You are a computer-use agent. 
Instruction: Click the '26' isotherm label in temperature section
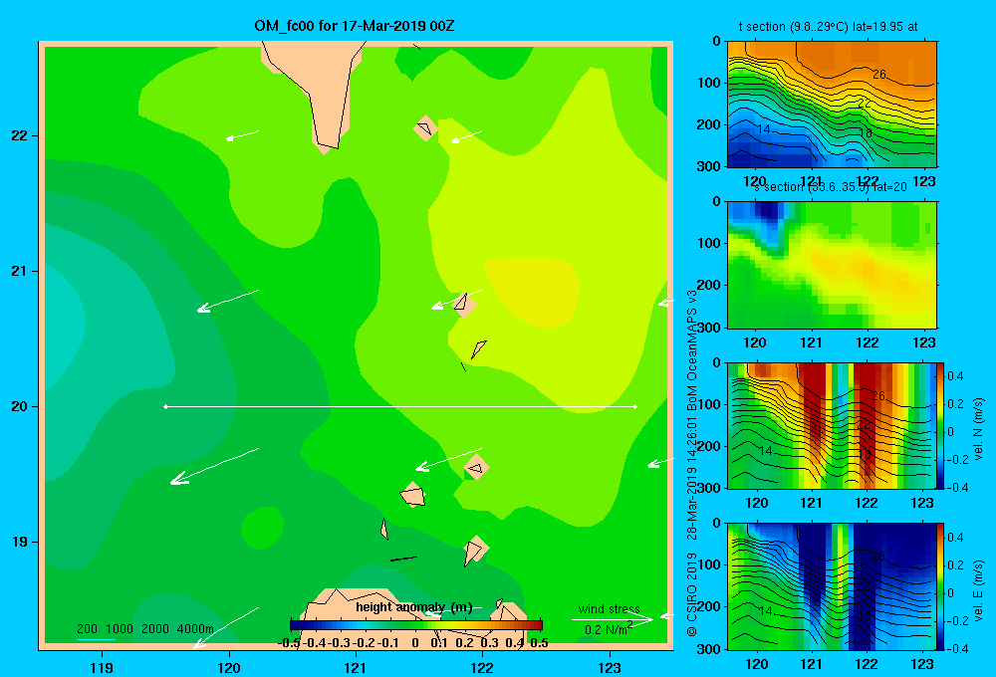pos(879,75)
